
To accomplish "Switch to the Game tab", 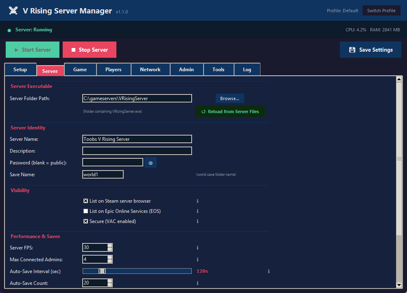I will click(x=80, y=69).
